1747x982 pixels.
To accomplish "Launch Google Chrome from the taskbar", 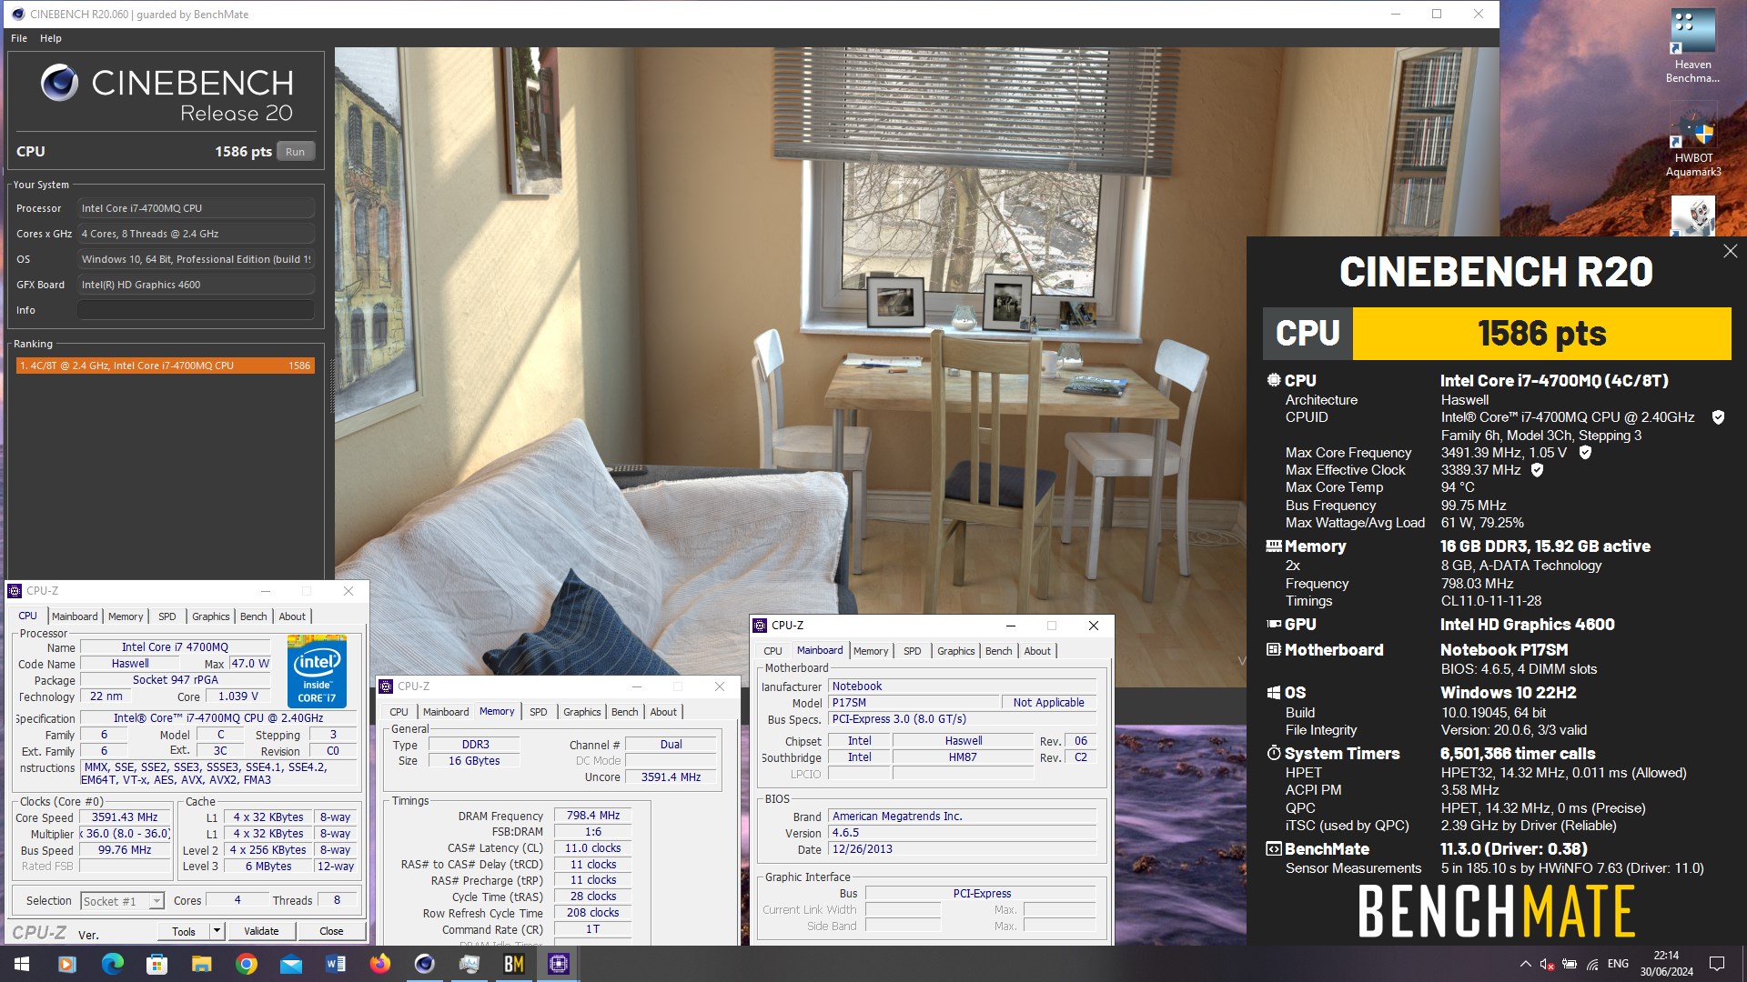I will tap(247, 964).
